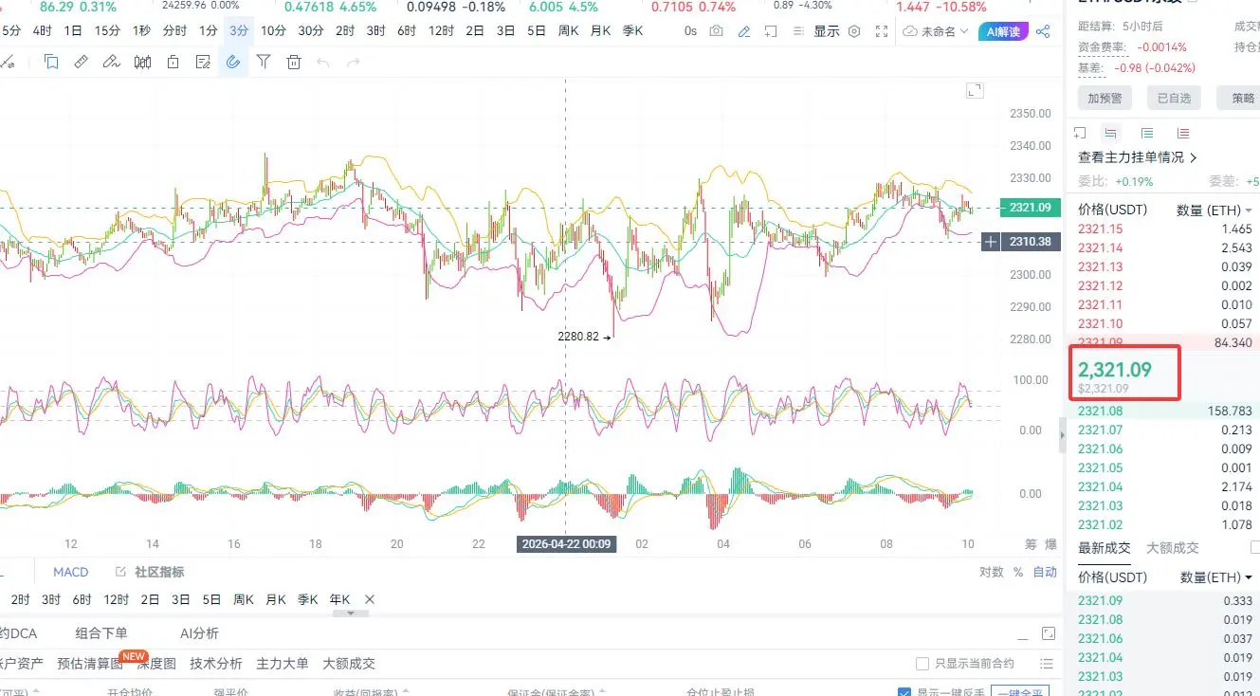Open the 主力大单 tab
This screenshot has height=696, width=1260.
(283, 664)
